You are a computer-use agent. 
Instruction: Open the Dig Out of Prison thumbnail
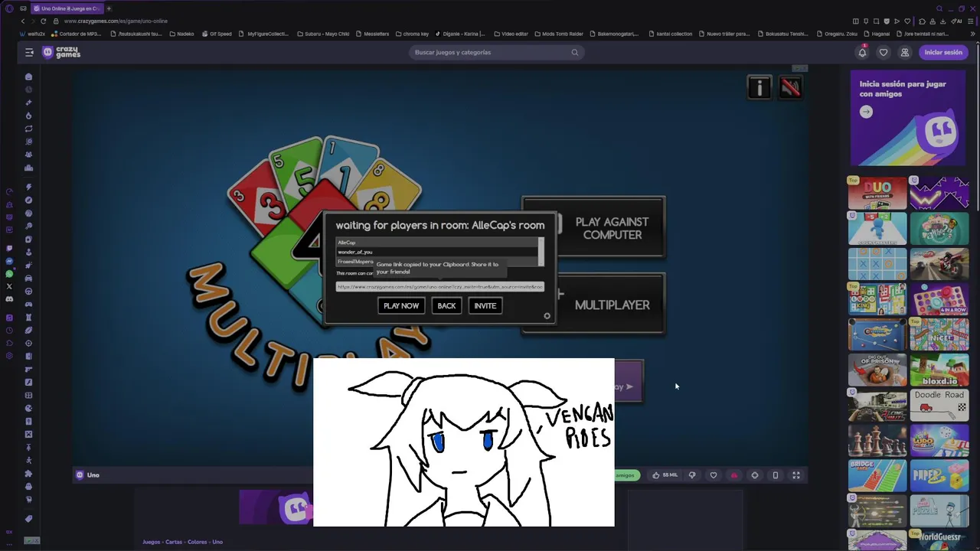pyautogui.click(x=877, y=370)
